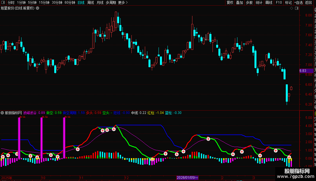Screen dimensions: 316x181
Task: Click the 2026/01/05 date marker on timeline
Action: pos(187,178)
